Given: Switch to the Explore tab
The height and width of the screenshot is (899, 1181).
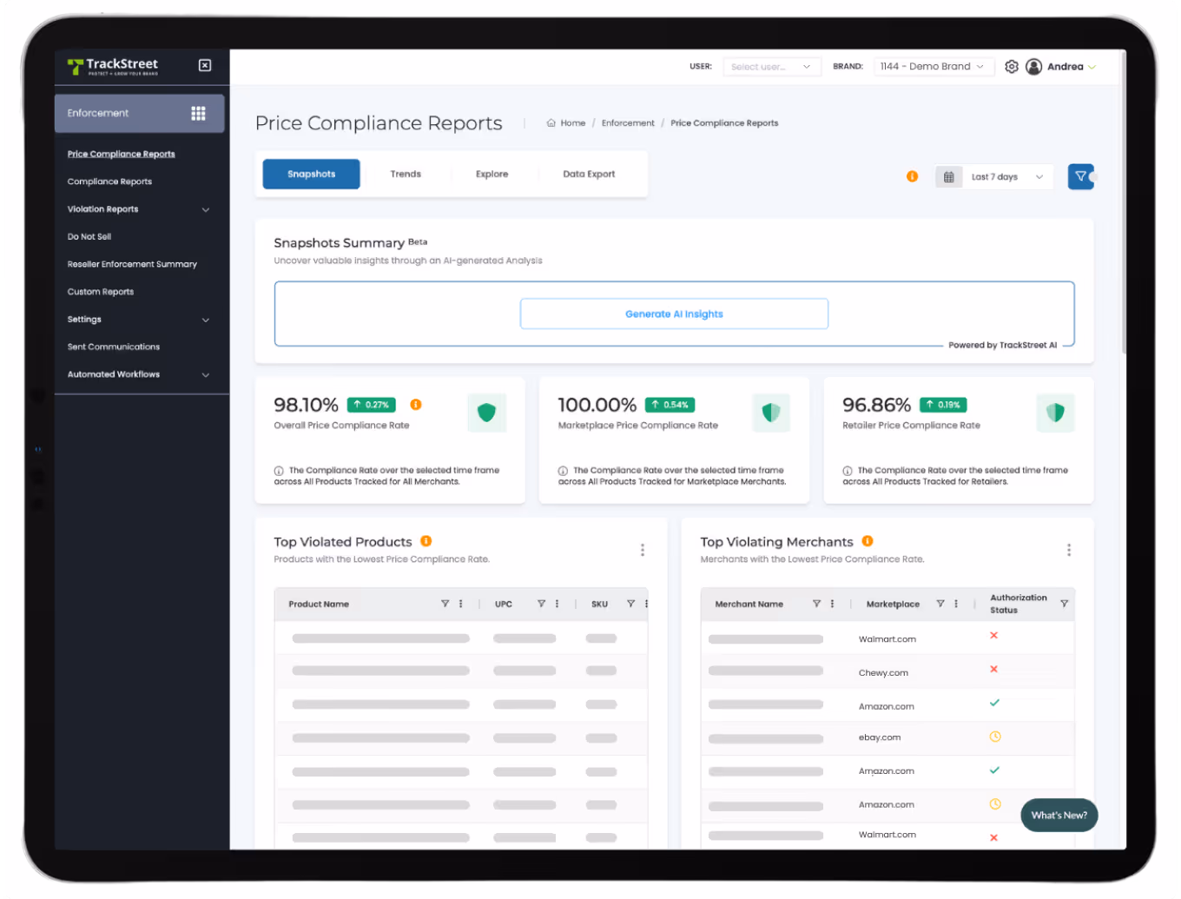Looking at the screenshot, I should (492, 174).
